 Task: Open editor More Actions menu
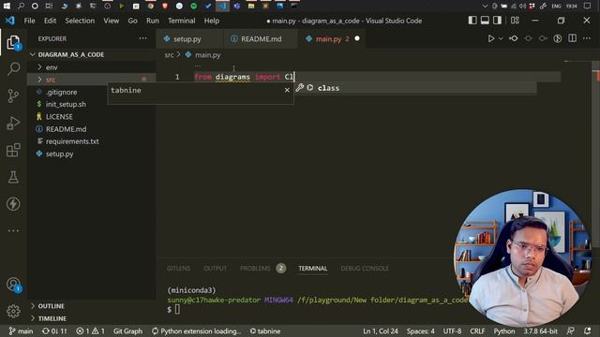pos(587,38)
